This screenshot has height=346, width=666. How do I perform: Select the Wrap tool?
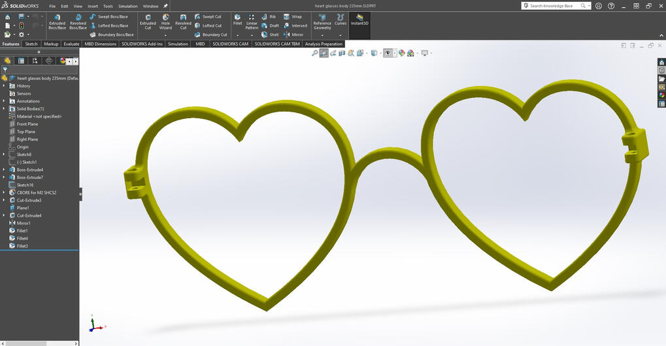pos(293,16)
